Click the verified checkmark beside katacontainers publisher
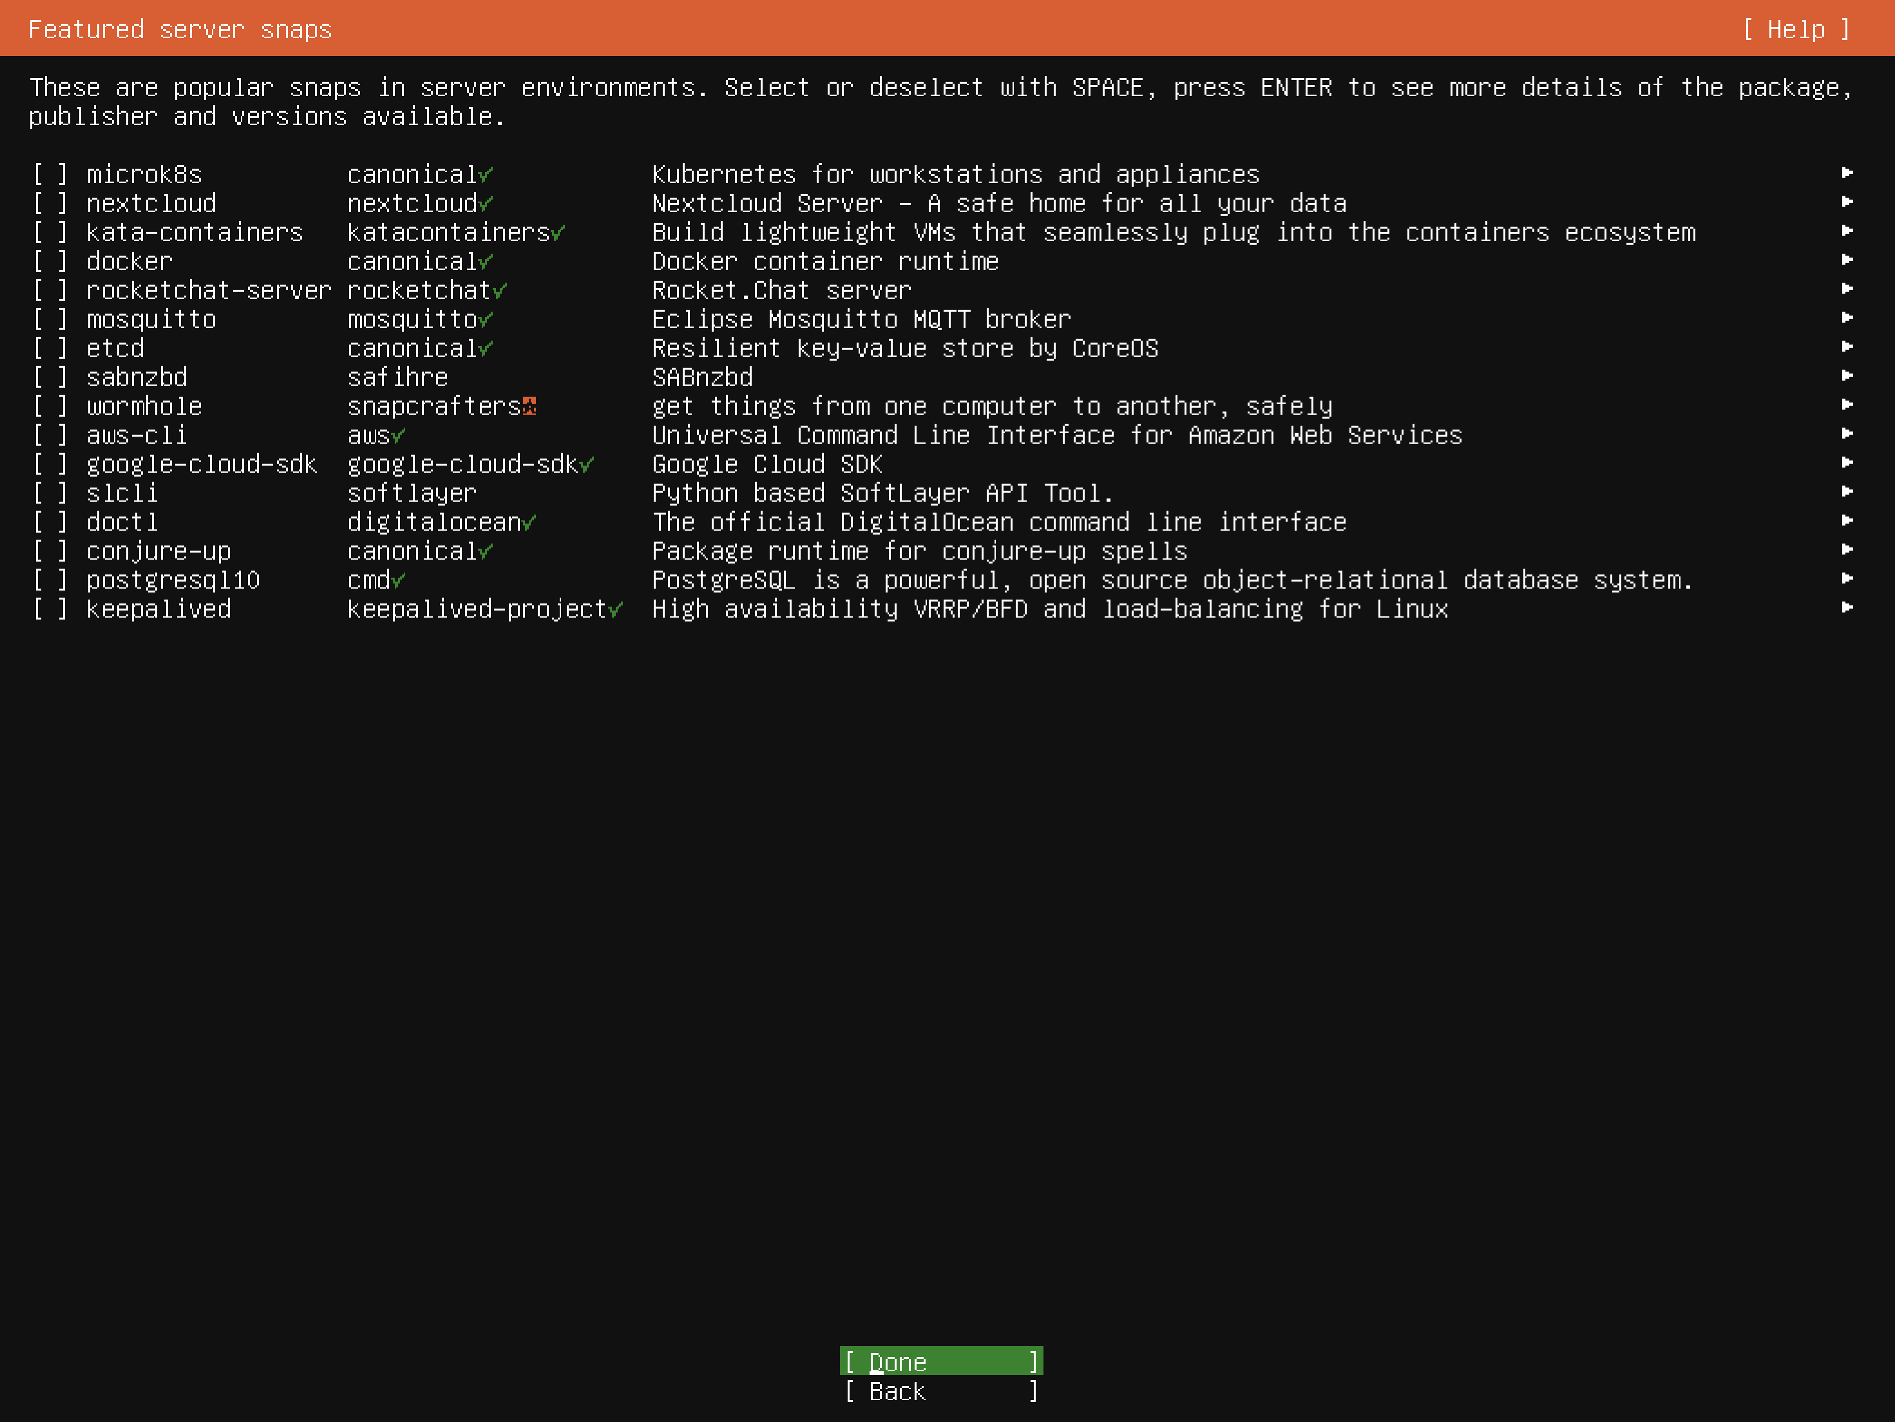 558,233
